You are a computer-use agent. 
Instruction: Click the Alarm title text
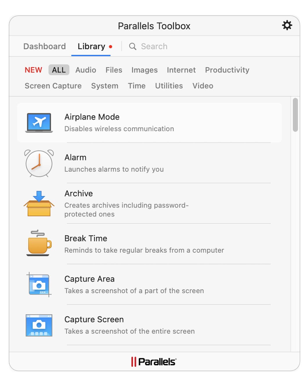[x=75, y=158]
